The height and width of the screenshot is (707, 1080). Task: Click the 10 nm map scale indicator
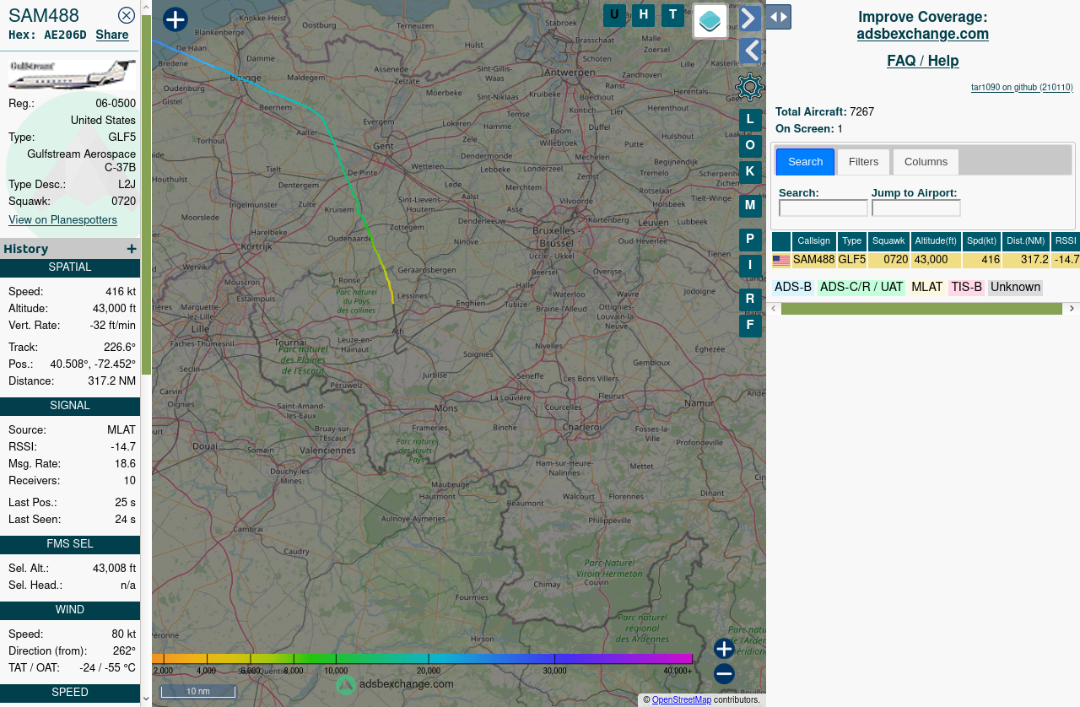pos(198,691)
